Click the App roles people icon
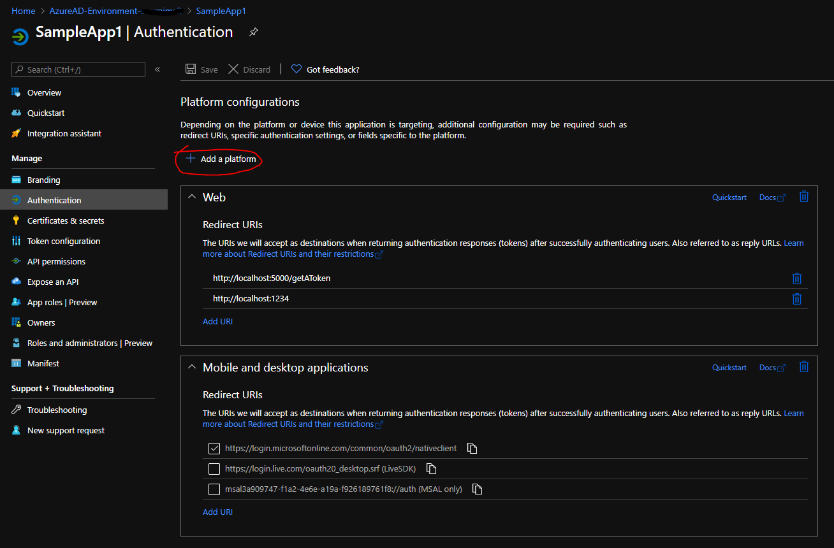The image size is (834, 548). point(16,302)
